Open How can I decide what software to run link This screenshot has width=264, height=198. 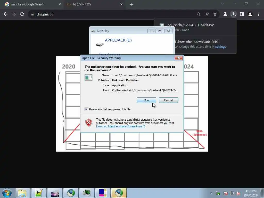click(120, 126)
